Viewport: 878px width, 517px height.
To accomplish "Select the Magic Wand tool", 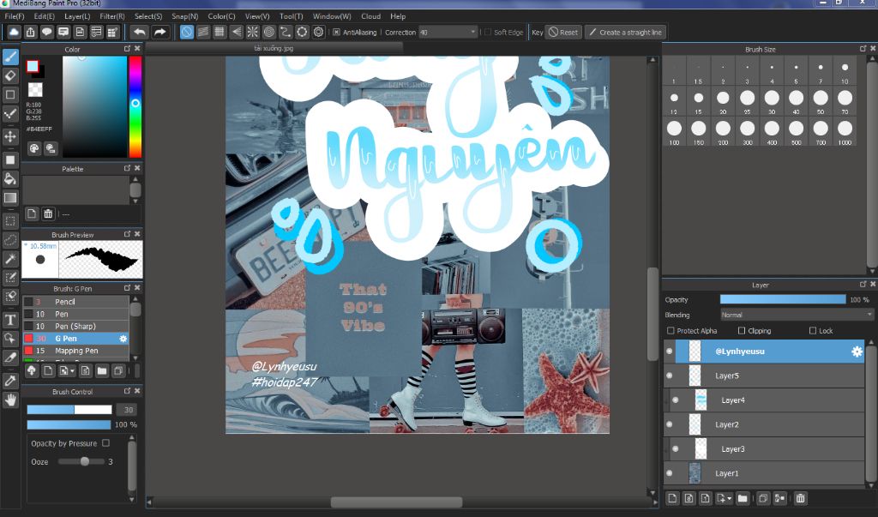I will tap(10, 259).
